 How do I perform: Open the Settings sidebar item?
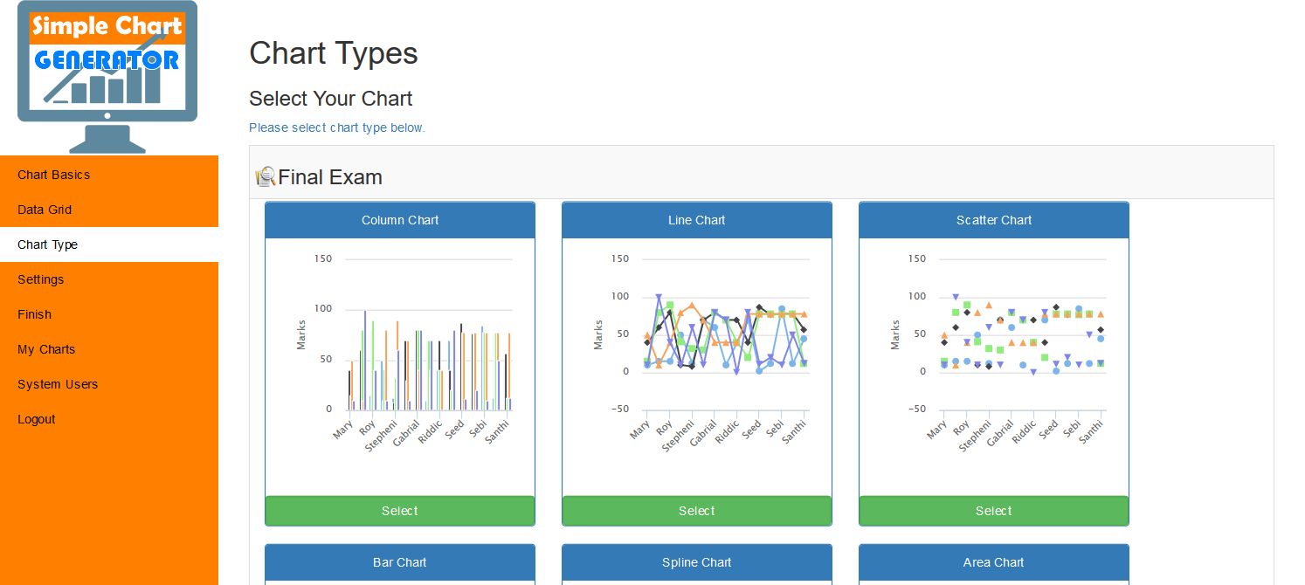(x=41, y=279)
